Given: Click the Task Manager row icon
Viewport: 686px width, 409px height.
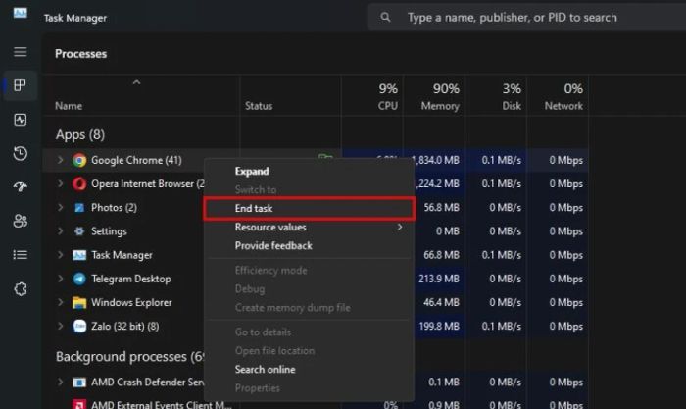Looking at the screenshot, I should pos(79,255).
